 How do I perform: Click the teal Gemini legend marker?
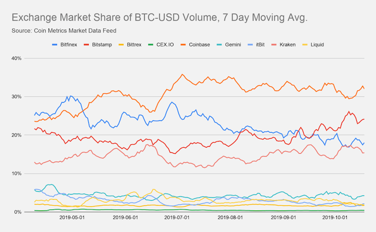tap(219, 45)
